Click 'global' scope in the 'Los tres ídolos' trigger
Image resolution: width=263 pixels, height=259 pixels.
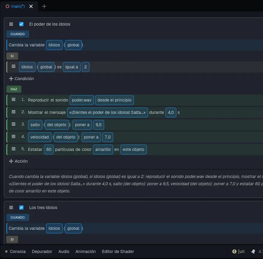click(73, 229)
